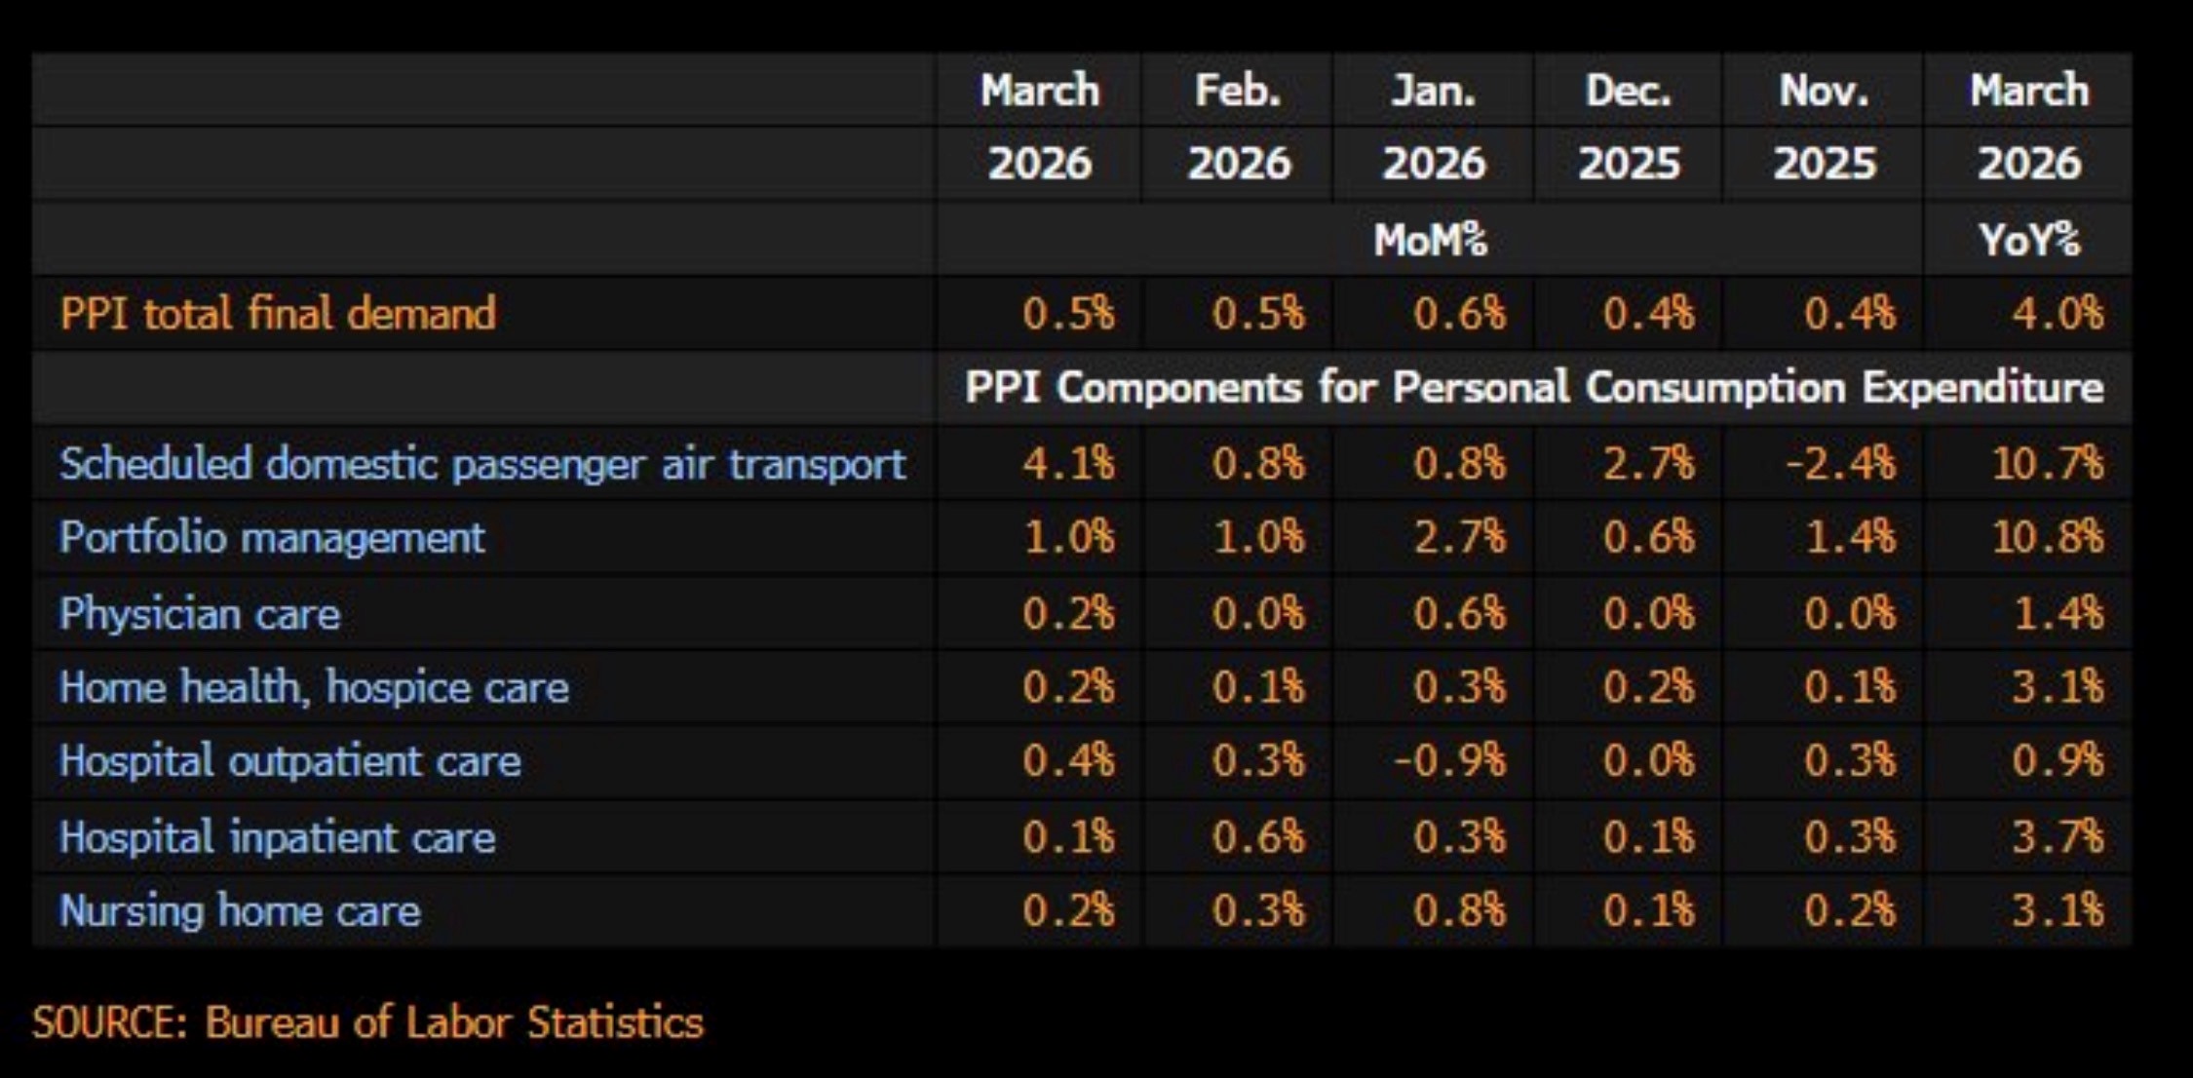Image resolution: width=2193 pixels, height=1078 pixels.
Task: Select the -0.9% hospital outpatient January value
Action: (x=1450, y=761)
